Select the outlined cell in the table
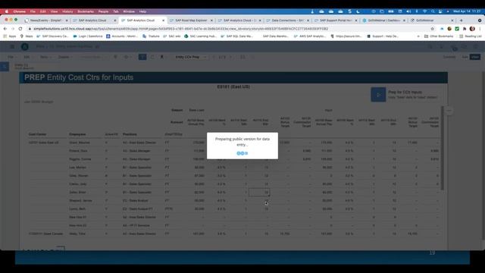 pos(259,192)
